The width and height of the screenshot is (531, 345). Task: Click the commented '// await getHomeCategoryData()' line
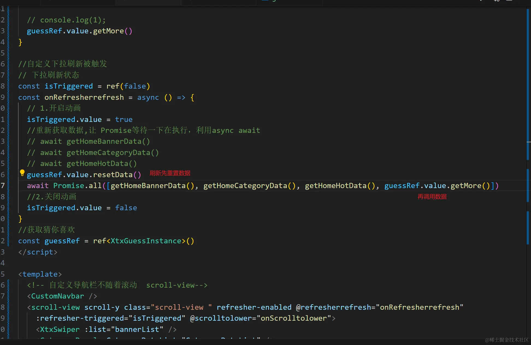coord(93,153)
